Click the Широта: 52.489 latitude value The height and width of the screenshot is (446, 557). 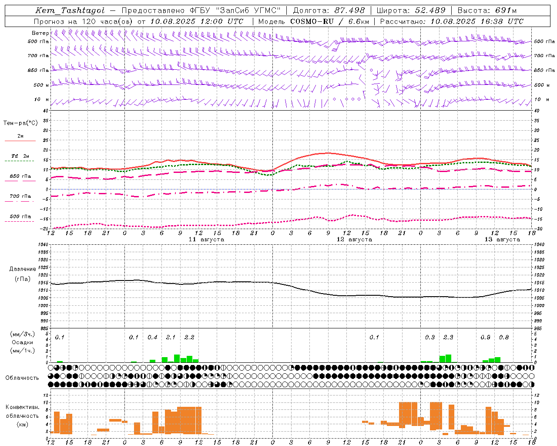pyautogui.click(x=411, y=10)
